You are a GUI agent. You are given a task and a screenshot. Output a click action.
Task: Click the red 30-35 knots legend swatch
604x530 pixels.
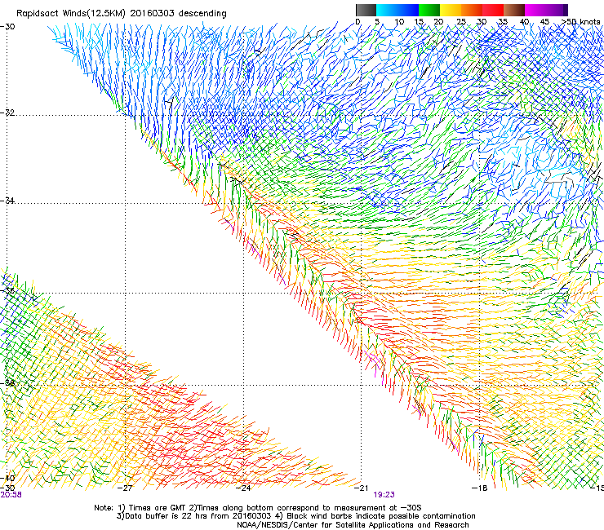point(492,10)
